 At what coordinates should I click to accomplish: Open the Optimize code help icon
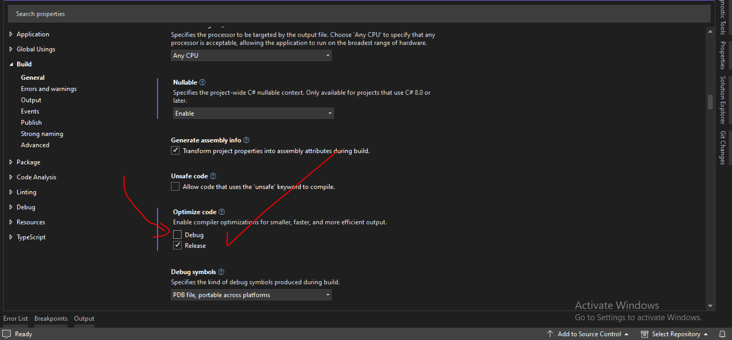221,212
